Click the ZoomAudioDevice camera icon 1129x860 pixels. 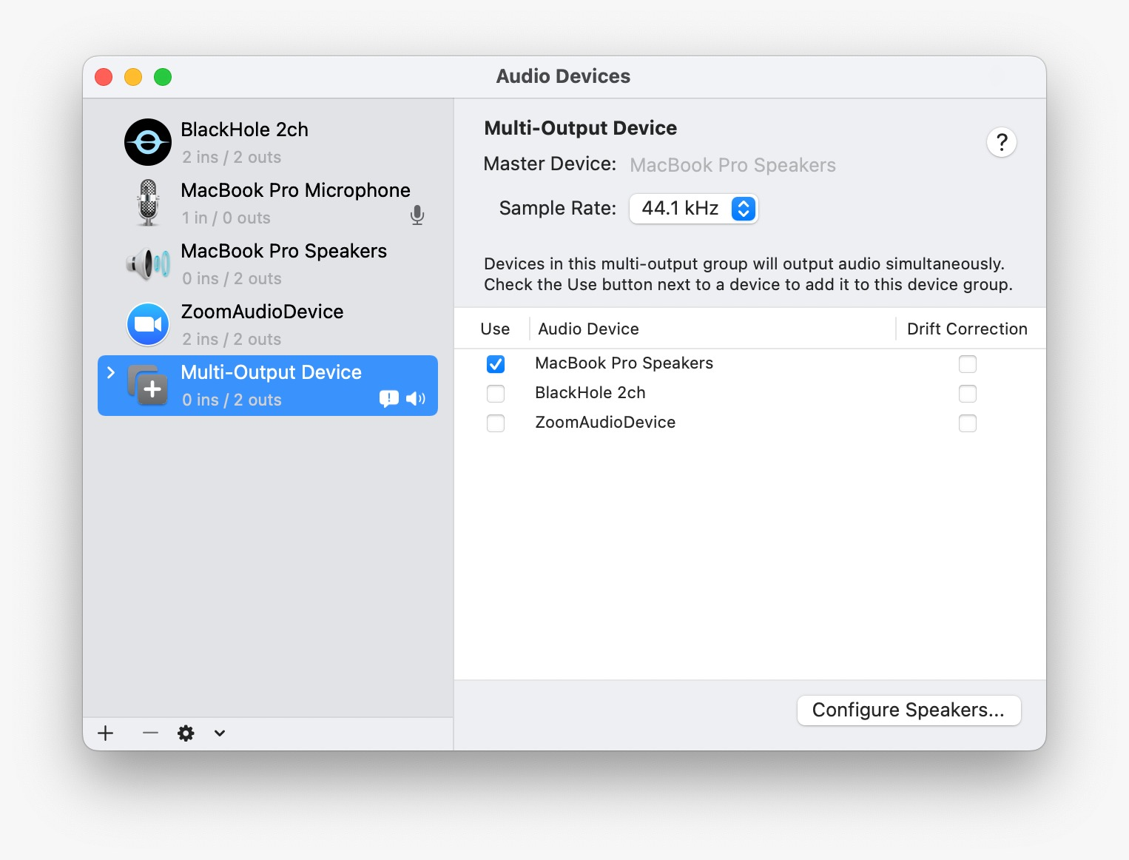coord(148,324)
